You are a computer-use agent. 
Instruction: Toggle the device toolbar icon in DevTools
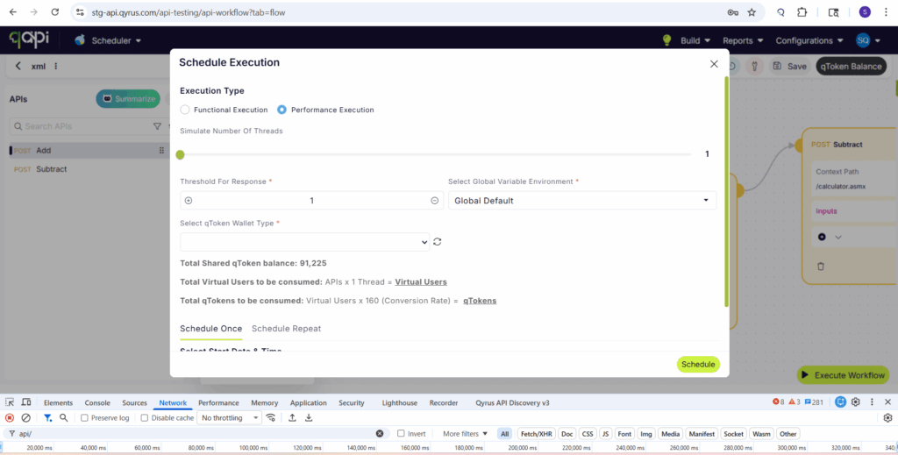(26, 402)
